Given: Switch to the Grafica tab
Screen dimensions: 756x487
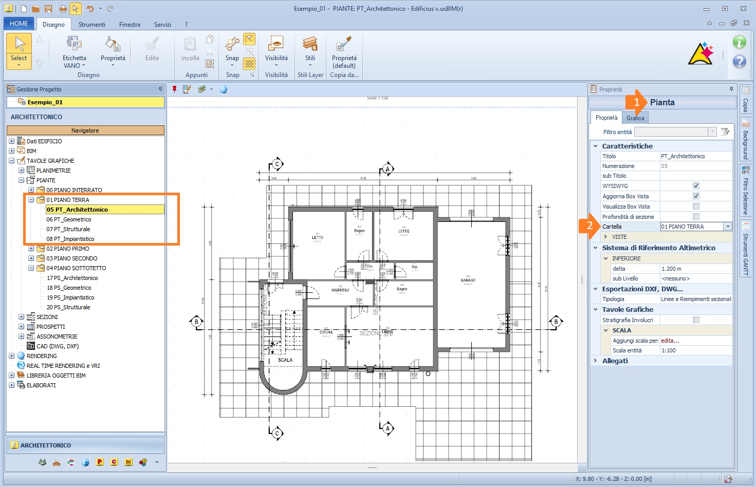Looking at the screenshot, I should (x=635, y=118).
